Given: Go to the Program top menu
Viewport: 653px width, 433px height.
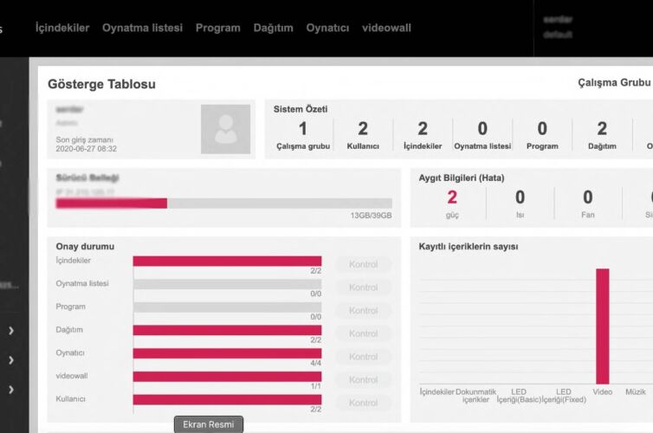Looking at the screenshot, I should click(x=217, y=28).
